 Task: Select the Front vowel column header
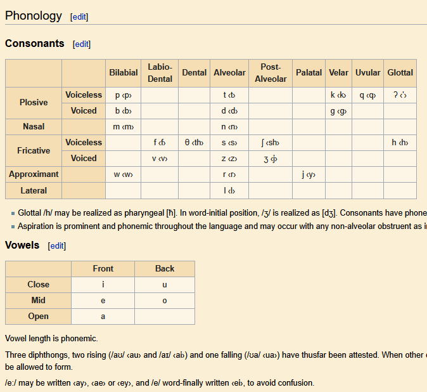[103, 269]
